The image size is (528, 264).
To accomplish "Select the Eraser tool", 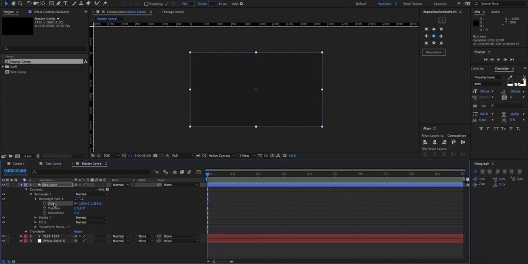I will tap(88, 4).
